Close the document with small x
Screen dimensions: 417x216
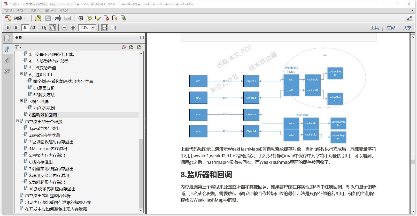pyautogui.click(x=412, y=10)
